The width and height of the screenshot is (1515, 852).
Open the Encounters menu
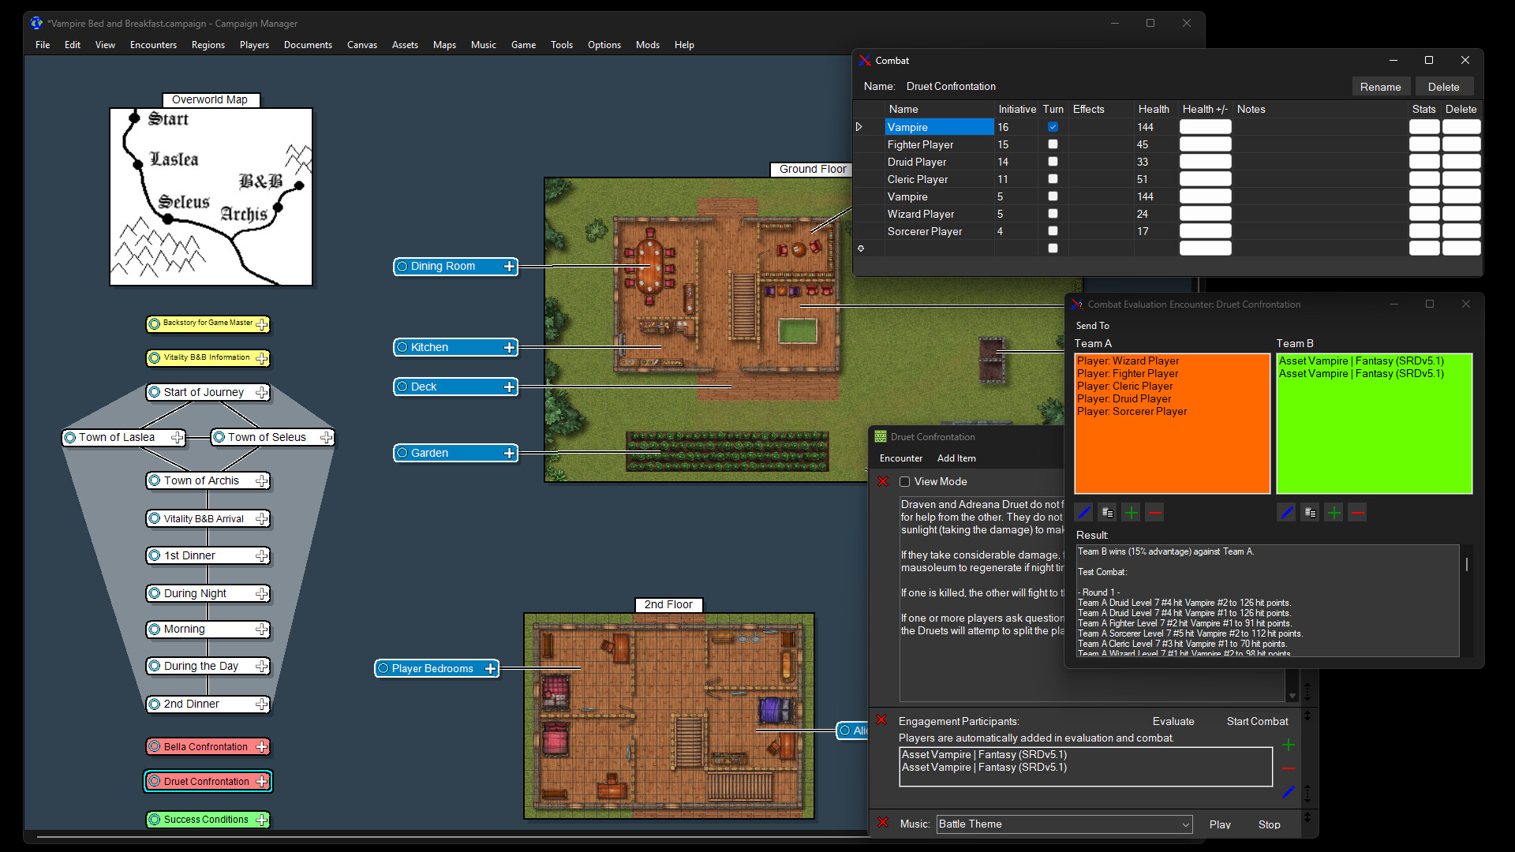pos(153,45)
